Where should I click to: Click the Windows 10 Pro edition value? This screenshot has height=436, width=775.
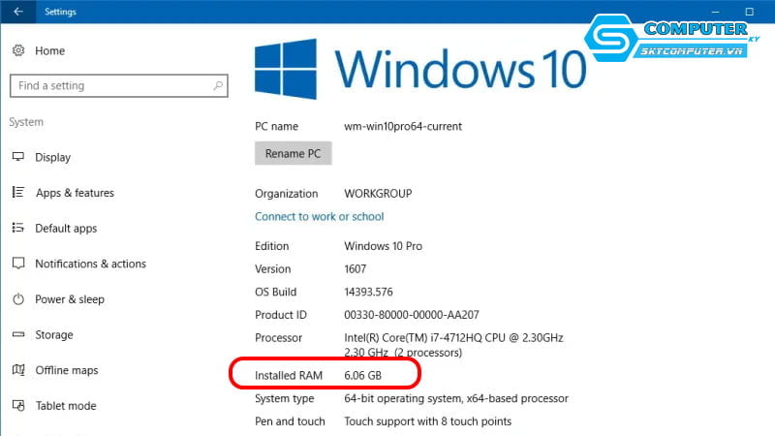coord(383,246)
